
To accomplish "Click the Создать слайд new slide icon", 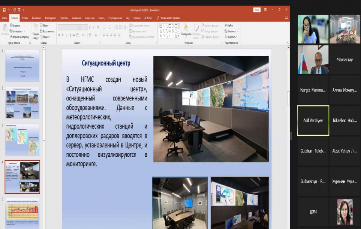I will pos(36,27).
